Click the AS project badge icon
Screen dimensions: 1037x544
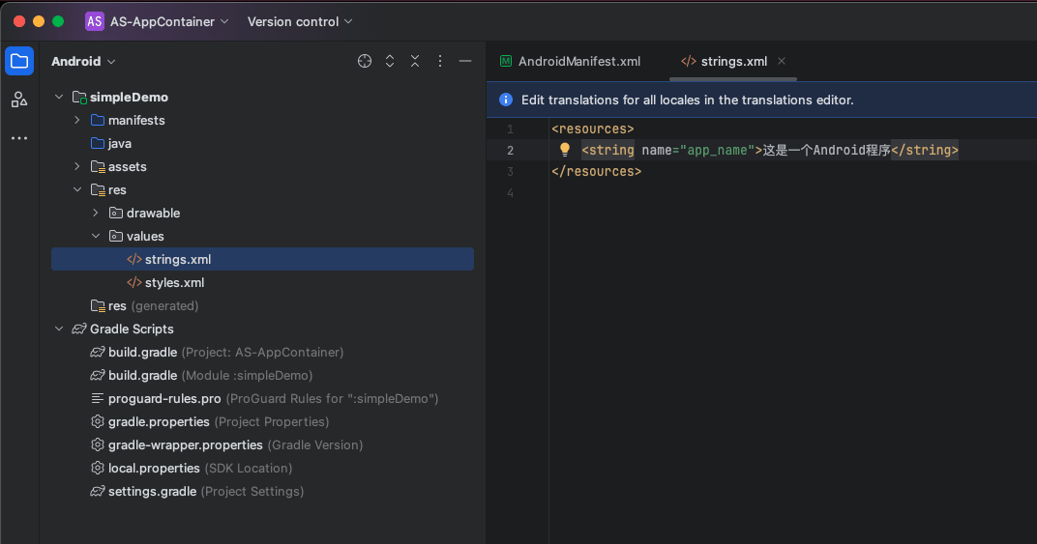click(95, 21)
